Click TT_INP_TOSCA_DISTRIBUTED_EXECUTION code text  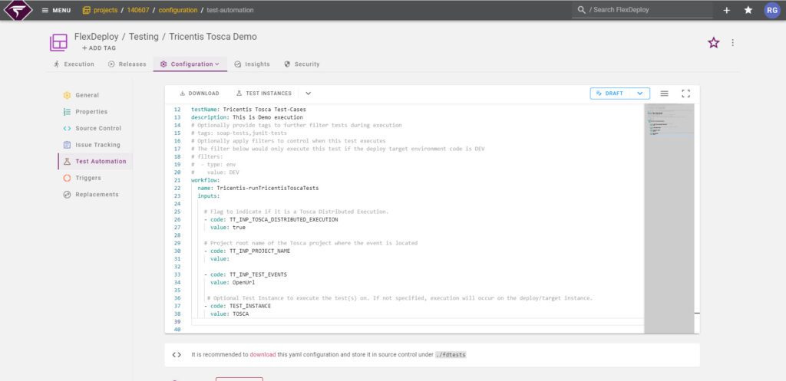(x=284, y=219)
